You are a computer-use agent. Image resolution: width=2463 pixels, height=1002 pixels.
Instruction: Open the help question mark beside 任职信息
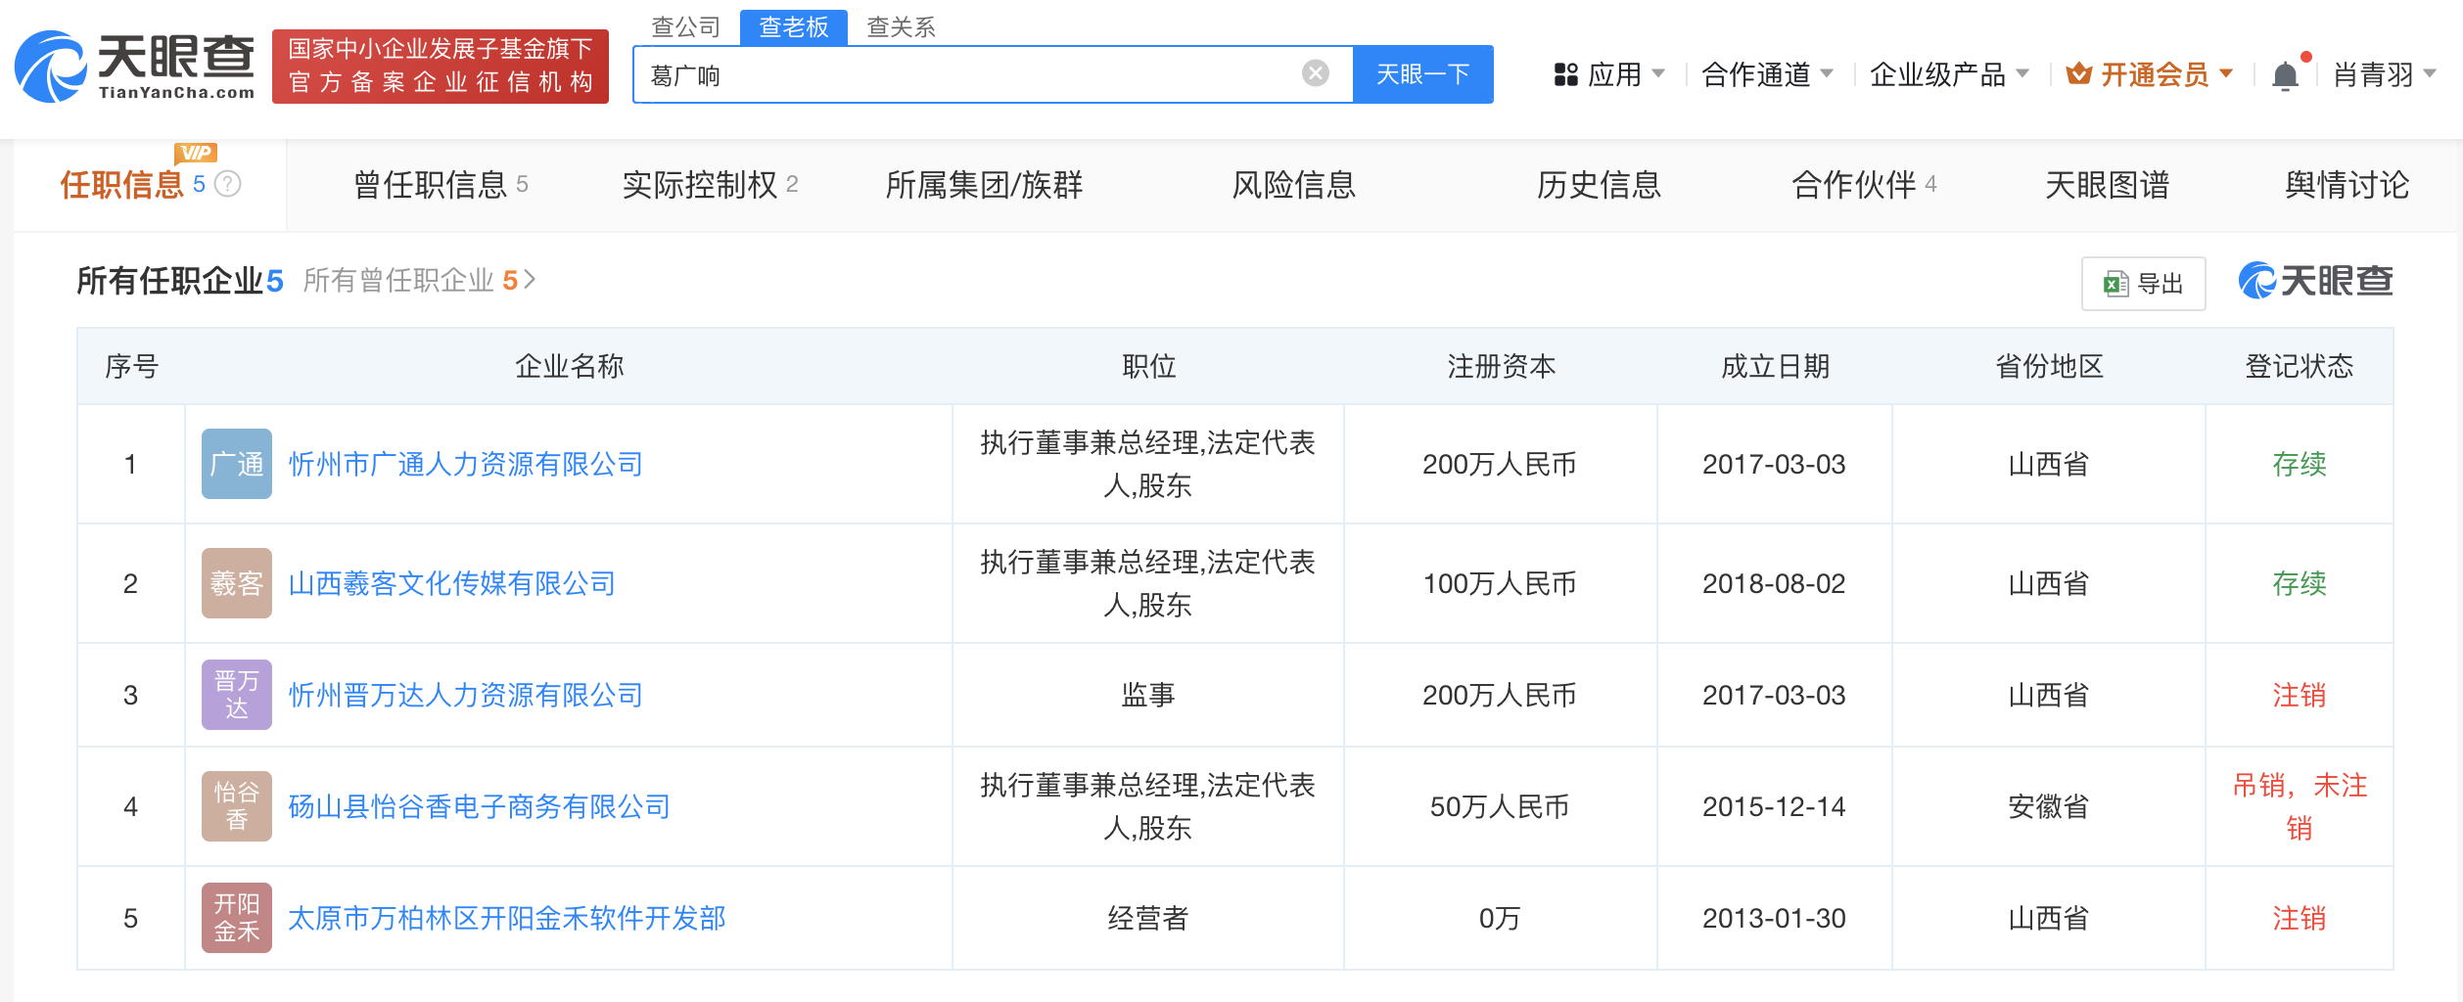[227, 181]
